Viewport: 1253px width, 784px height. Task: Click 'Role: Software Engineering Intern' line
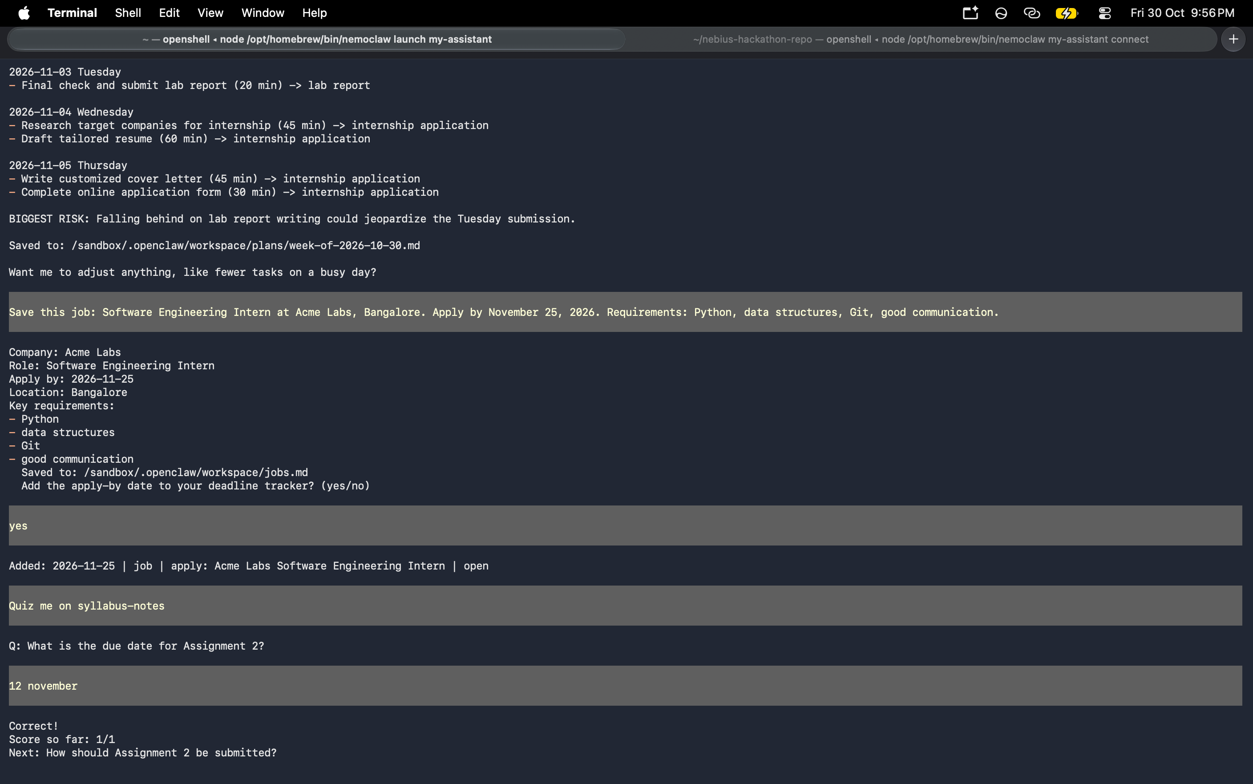[111, 366]
